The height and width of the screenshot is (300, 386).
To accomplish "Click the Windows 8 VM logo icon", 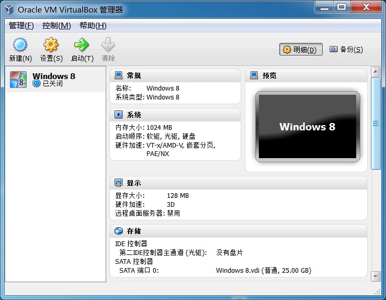I will point(18,80).
